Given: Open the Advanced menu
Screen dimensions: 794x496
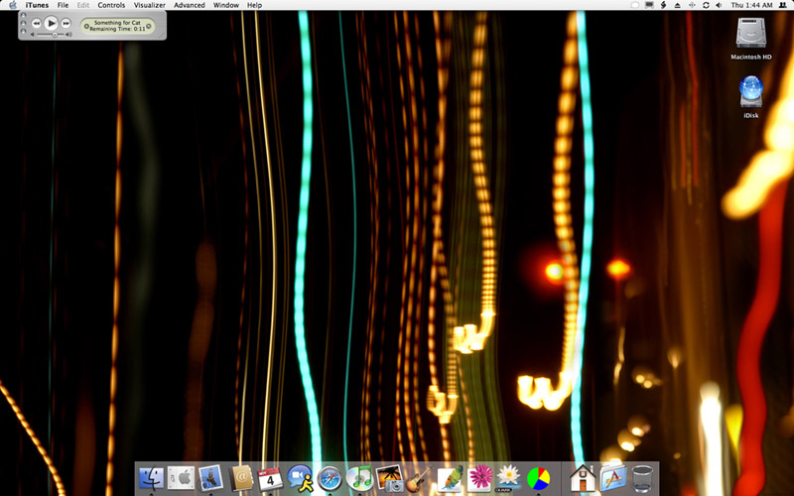Looking at the screenshot, I should coord(190,5).
